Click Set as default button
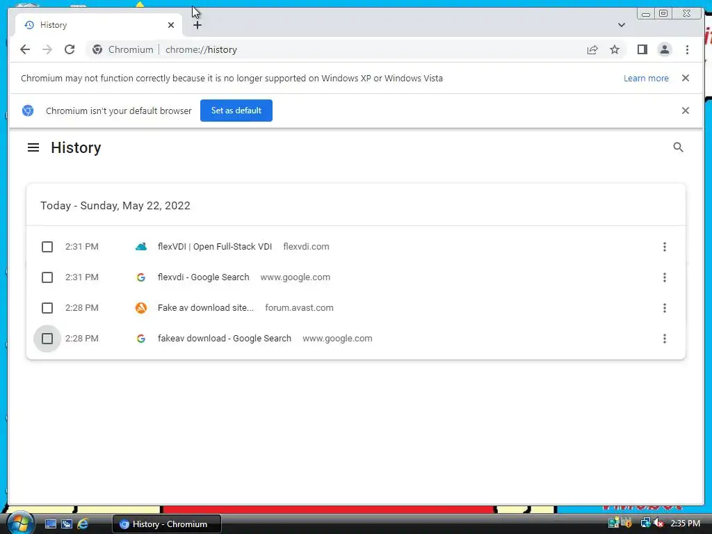 click(236, 111)
